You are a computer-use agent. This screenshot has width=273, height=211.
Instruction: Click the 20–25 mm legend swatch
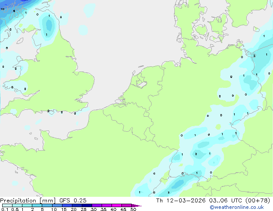pos(77,205)
